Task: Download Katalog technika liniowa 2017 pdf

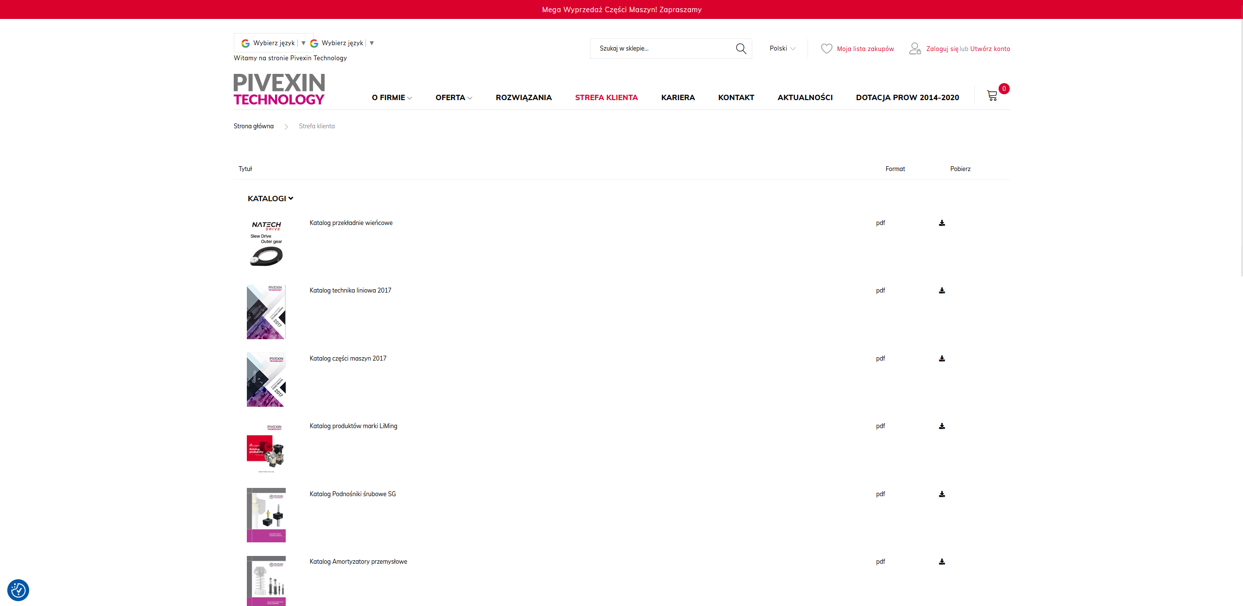Action: pos(942,291)
